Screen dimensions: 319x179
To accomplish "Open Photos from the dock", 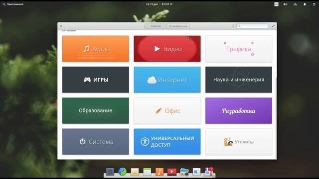I will point(184,172).
